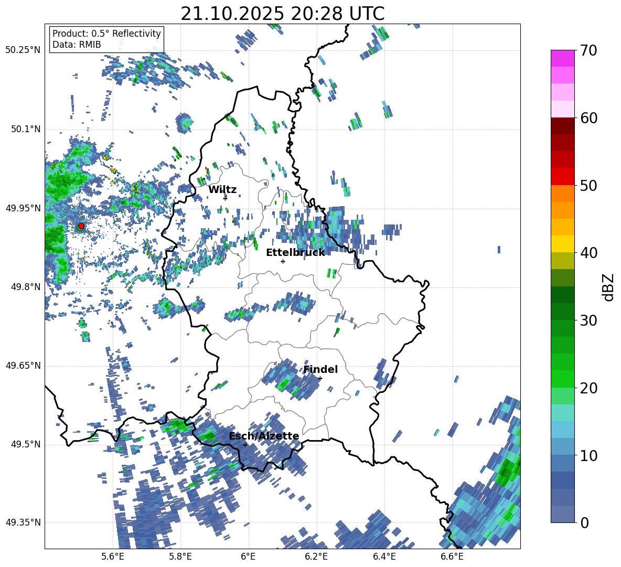Screen dimensions: 621x567
Task: Click the Esch/Alzette city label
Action: point(264,436)
